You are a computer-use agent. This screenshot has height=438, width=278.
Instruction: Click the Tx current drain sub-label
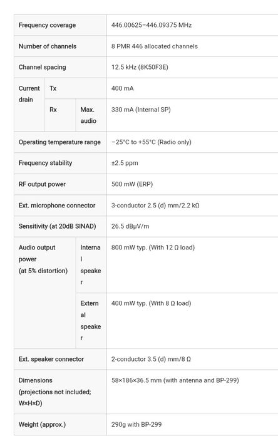53,88
